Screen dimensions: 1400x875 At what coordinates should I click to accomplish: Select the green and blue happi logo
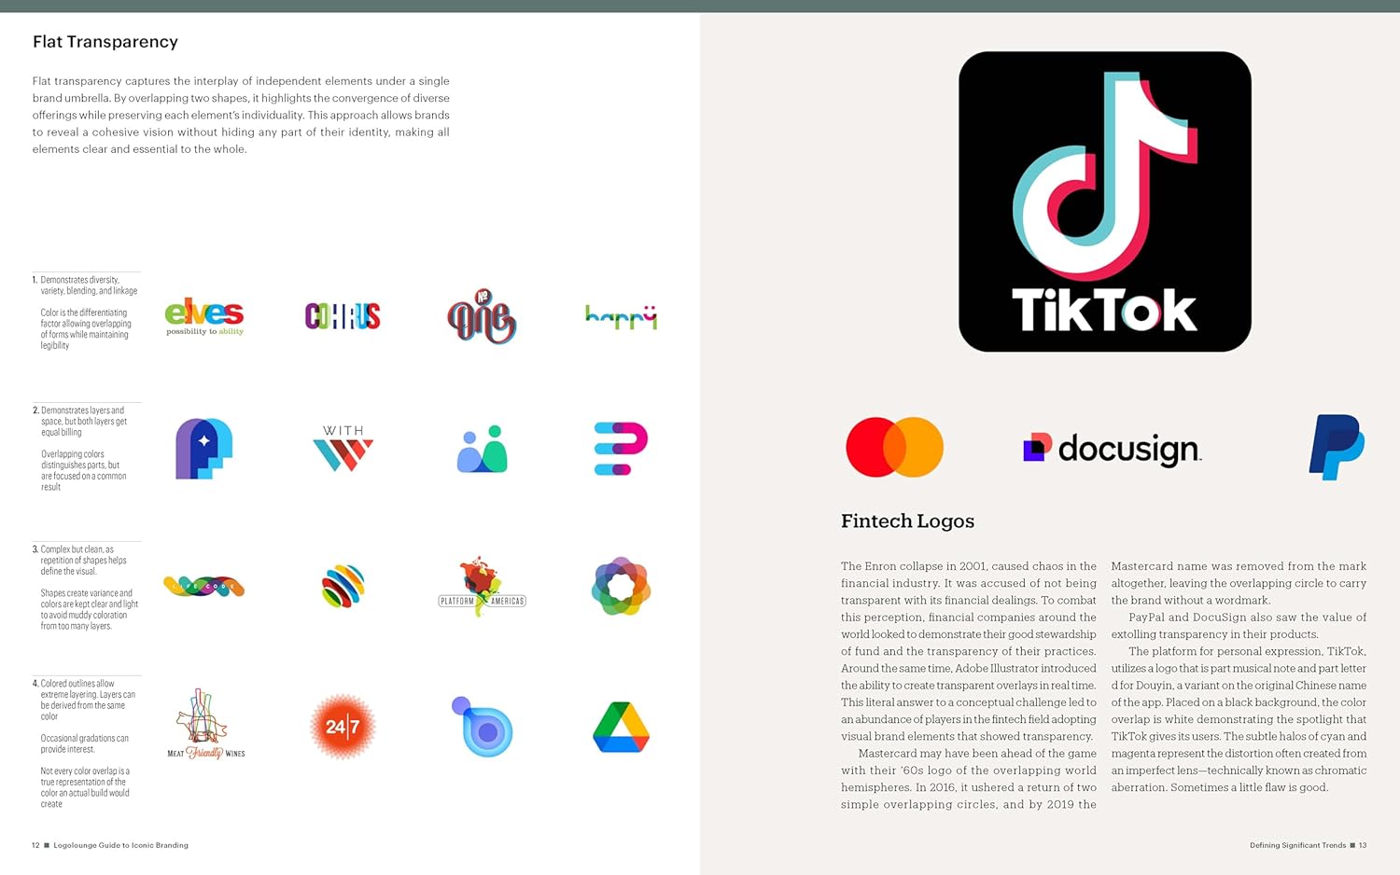point(621,317)
